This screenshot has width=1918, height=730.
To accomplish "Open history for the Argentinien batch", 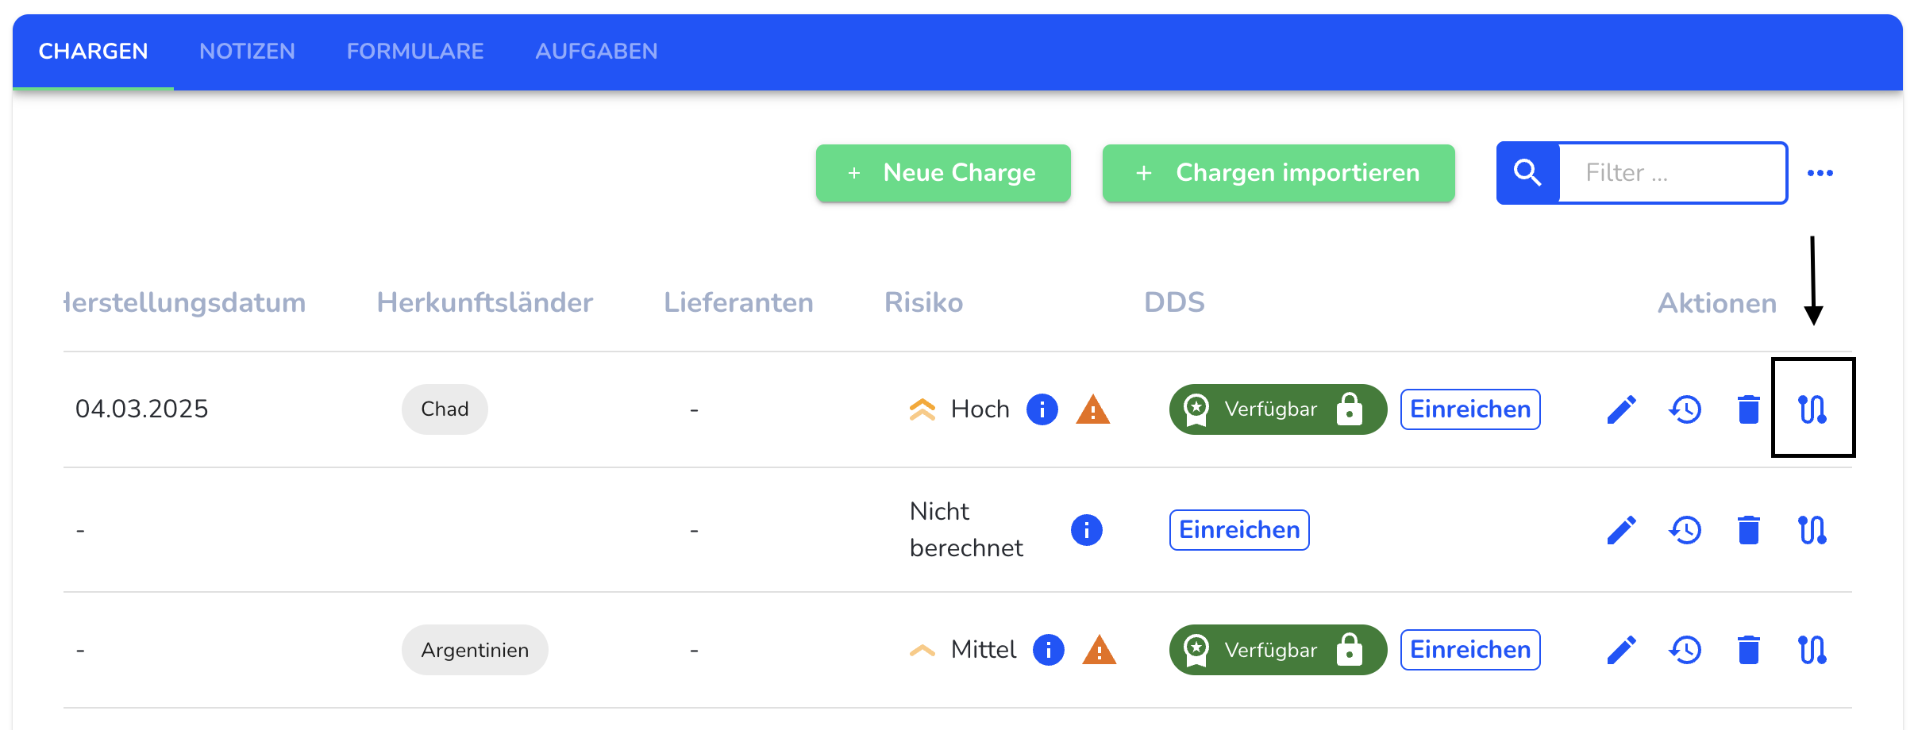I will 1685,650.
